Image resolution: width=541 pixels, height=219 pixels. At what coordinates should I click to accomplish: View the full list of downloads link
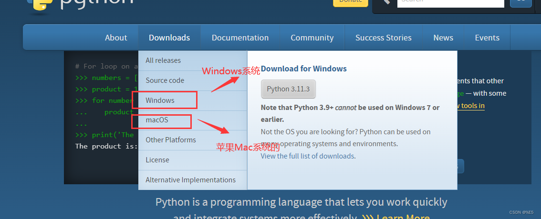[x=308, y=156]
